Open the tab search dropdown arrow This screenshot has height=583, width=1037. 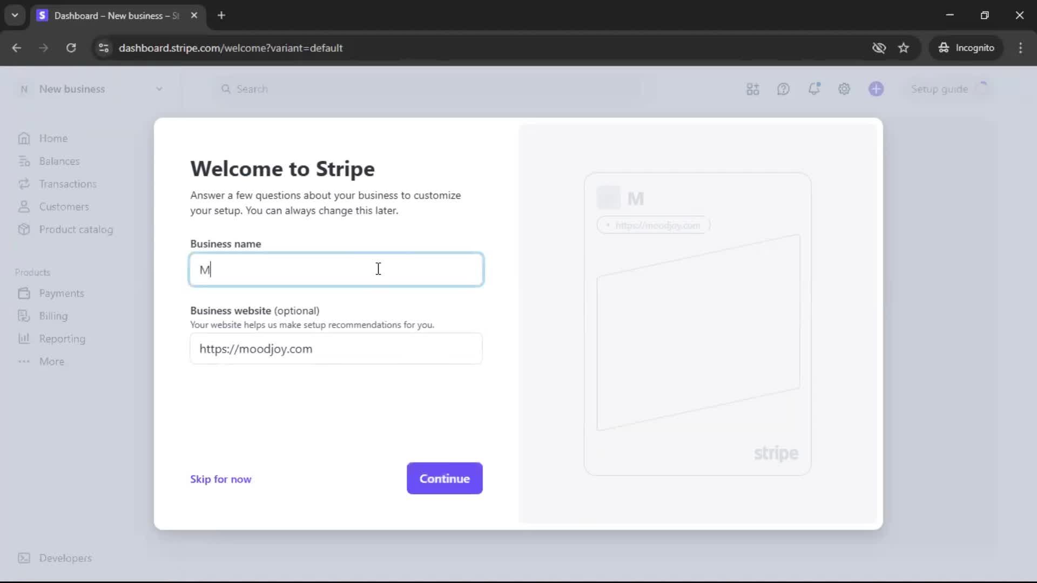click(15, 15)
